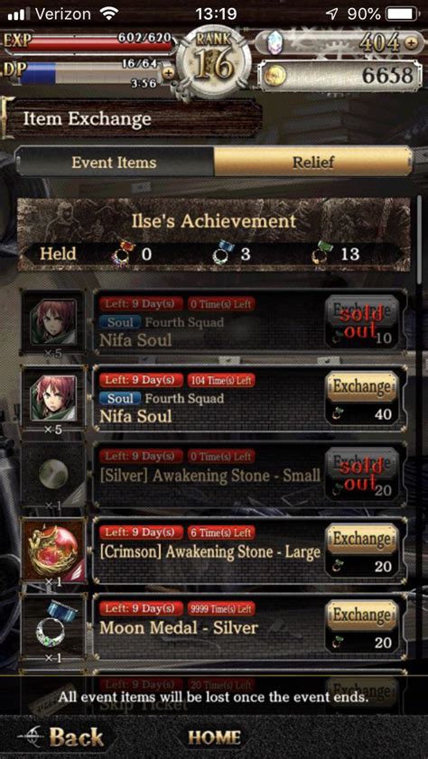The width and height of the screenshot is (428, 759).
Task: Tap the red EXP progress bar
Action: [88, 45]
